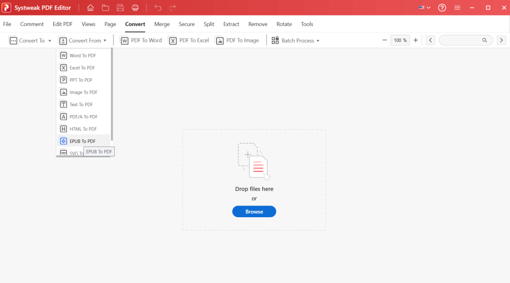This screenshot has width=510, height=283.
Task: Choose EPUB To PDF from list
Action: (x=84, y=141)
